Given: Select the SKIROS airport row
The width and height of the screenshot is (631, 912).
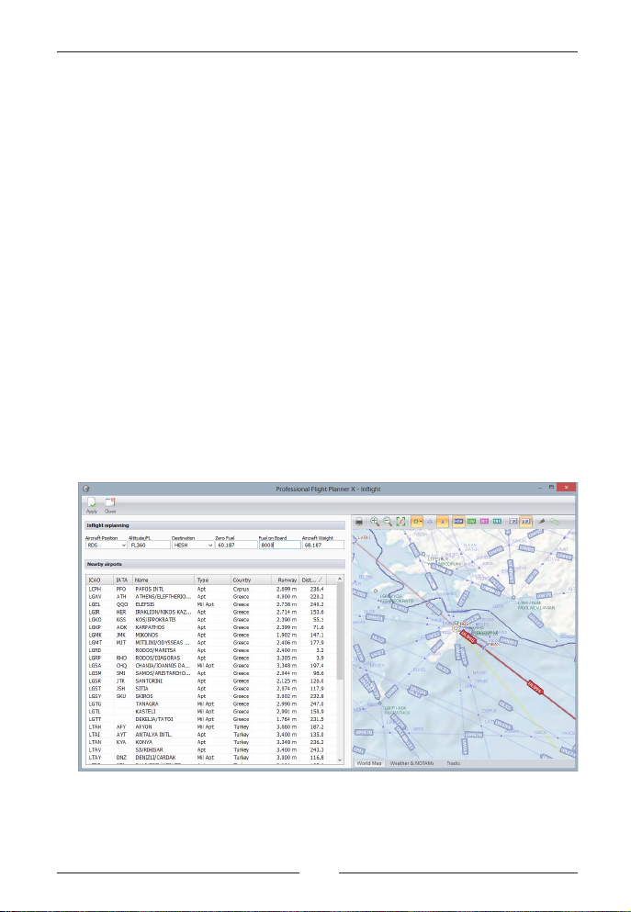Looking at the screenshot, I should (x=211, y=696).
